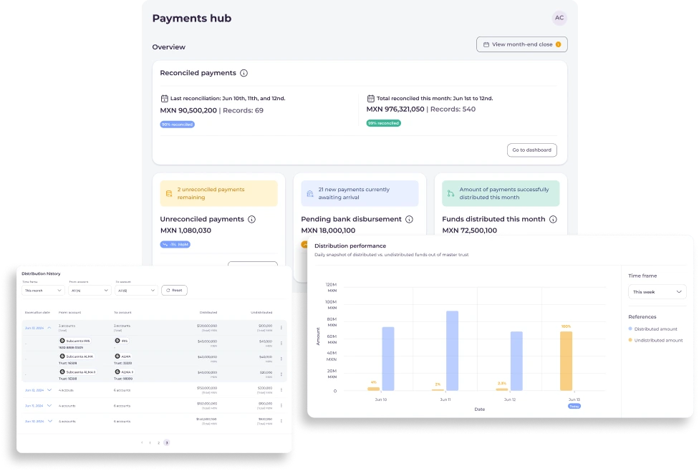
Task: Expand the Jun 12, 2024 distribution row
Action: [49, 390]
